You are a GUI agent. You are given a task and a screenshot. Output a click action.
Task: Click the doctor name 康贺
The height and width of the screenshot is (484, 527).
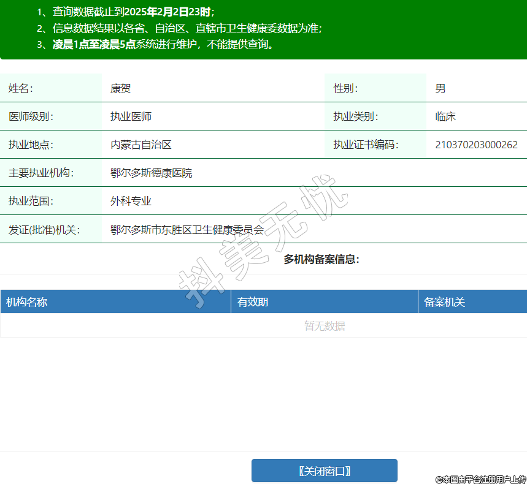pyautogui.click(x=120, y=89)
